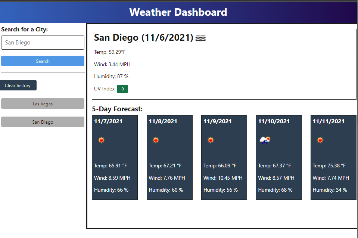Select the sun icon on 11/11/2021 card
This screenshot has height=238, width=358.
320,140
